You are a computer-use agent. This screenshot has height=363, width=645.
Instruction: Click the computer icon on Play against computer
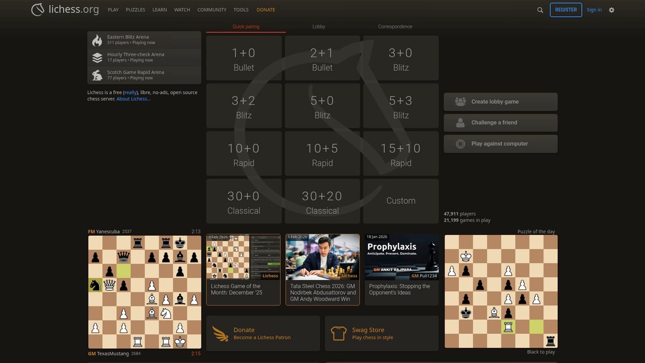(x=461, y=144)
